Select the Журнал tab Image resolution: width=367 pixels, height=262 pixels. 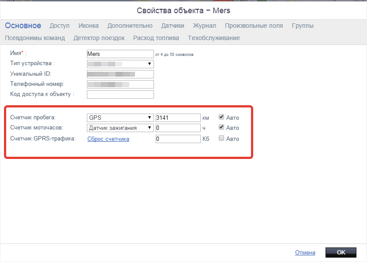click(x=205, y=26)
